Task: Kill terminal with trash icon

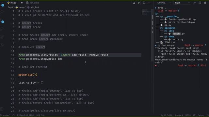Action: (x=205, y=3)
